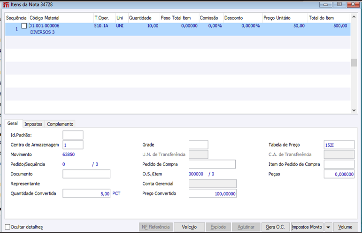This screenshot has height=233, width=362.
Task: Open the dropdown arrow beside Impostos Movto
Action: pyautogui.click(x=328, y=227)
